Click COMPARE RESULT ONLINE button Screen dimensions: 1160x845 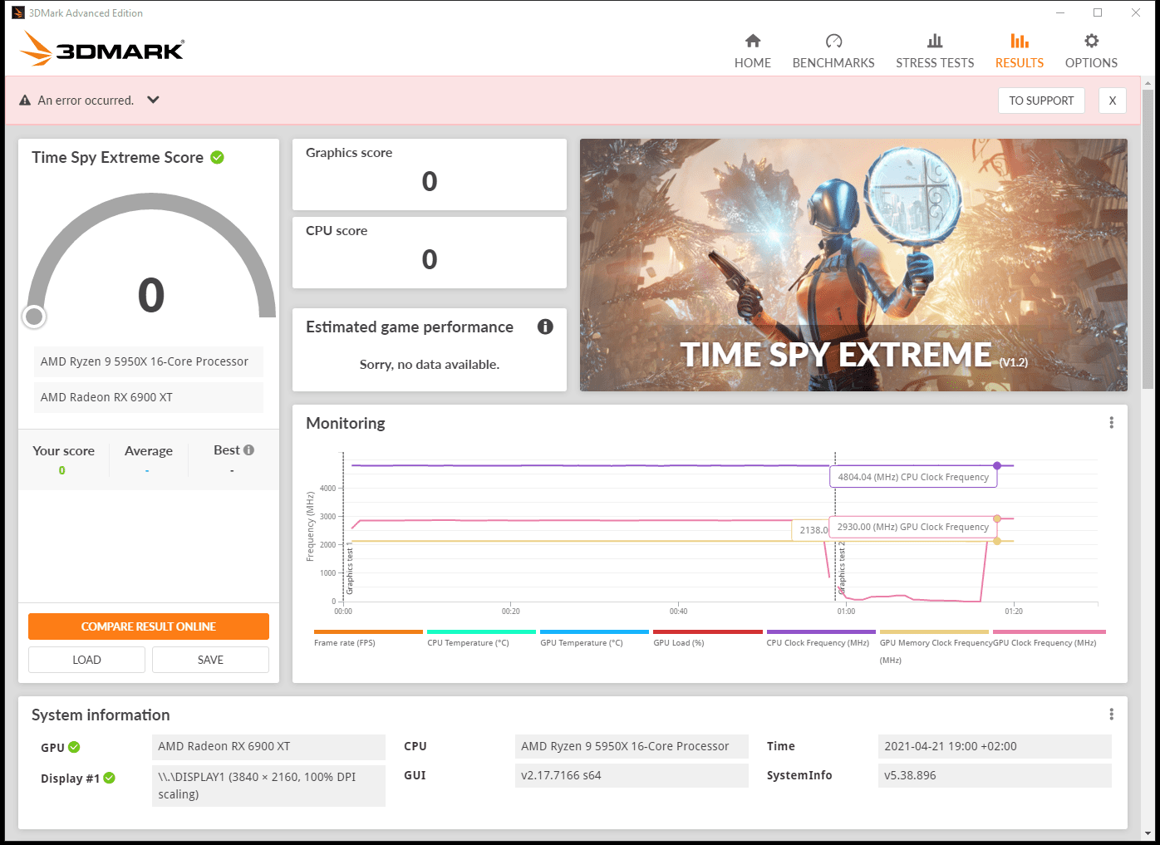click(149, 626)
